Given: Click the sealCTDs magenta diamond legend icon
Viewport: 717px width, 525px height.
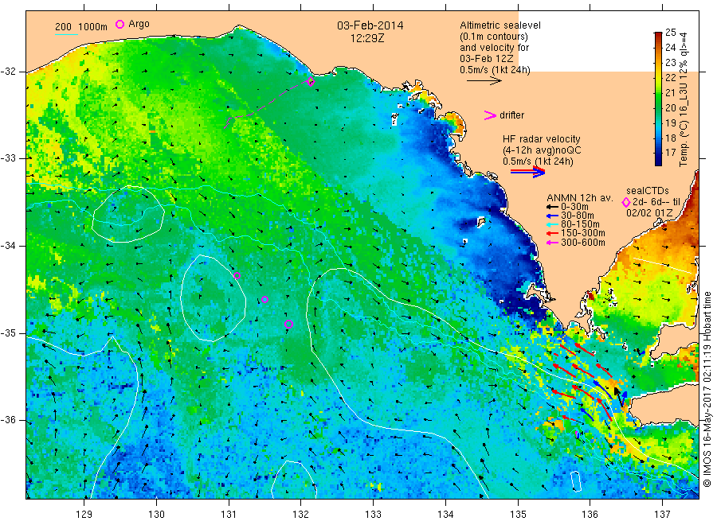Looking at the screenshot, I should 626,202.
